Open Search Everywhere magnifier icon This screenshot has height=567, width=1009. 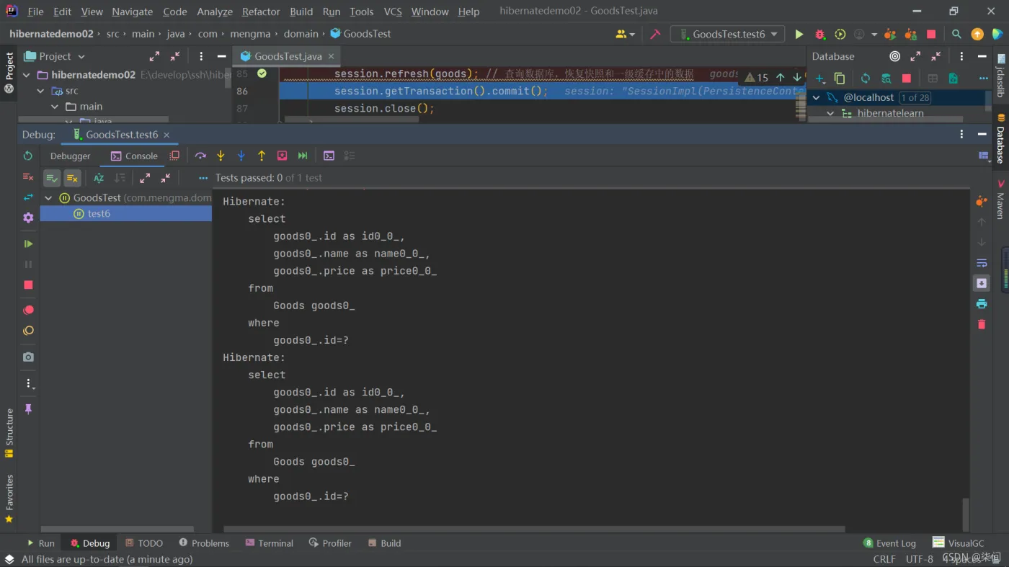[956, 34]
